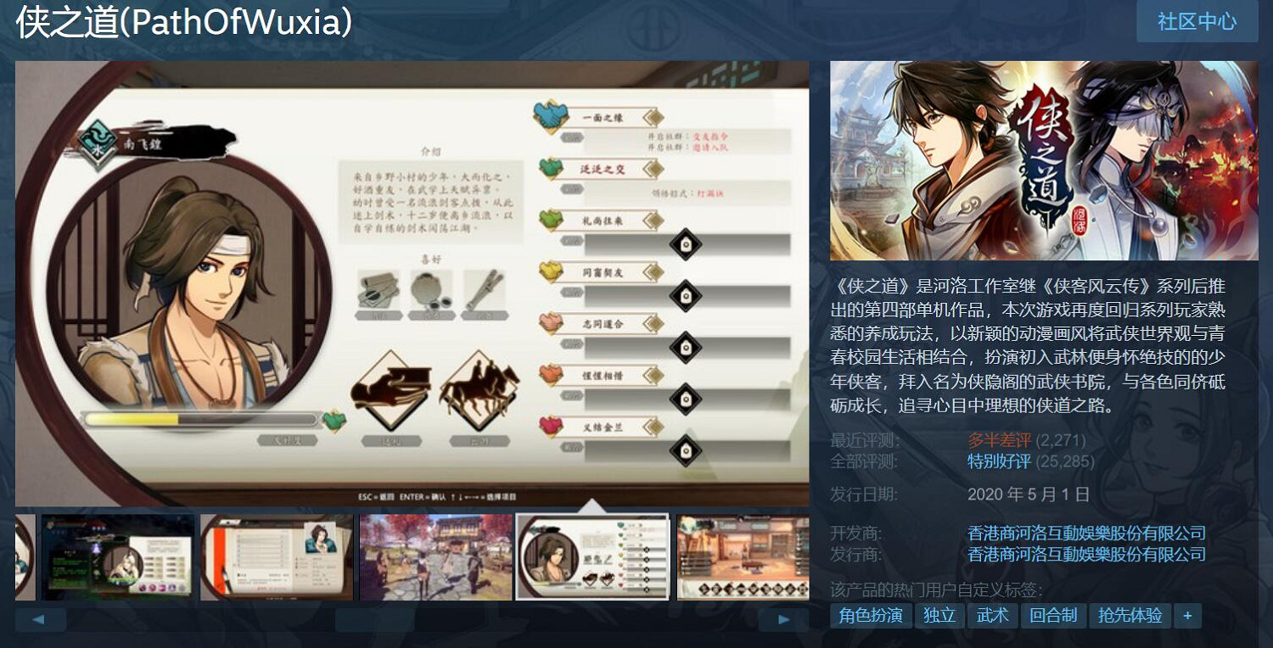Select the 角色扮演 tag
The width and height of the screenshot is (1273, 648).
pos(871,616)
